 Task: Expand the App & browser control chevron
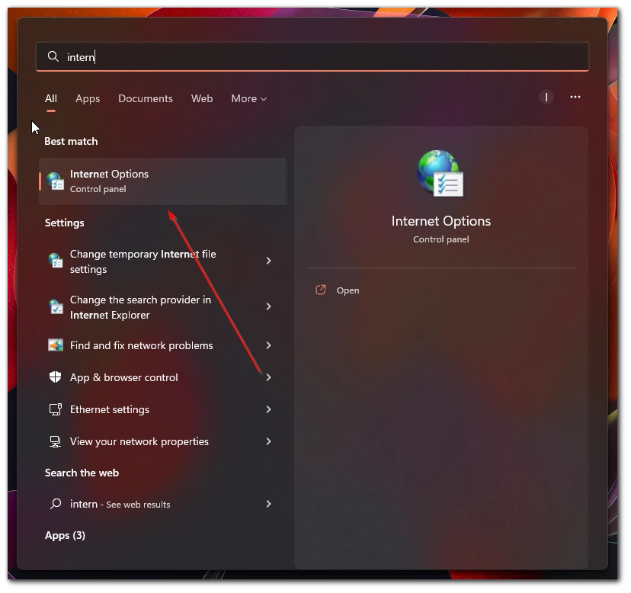pyautogui.click(x=268, y=377)
